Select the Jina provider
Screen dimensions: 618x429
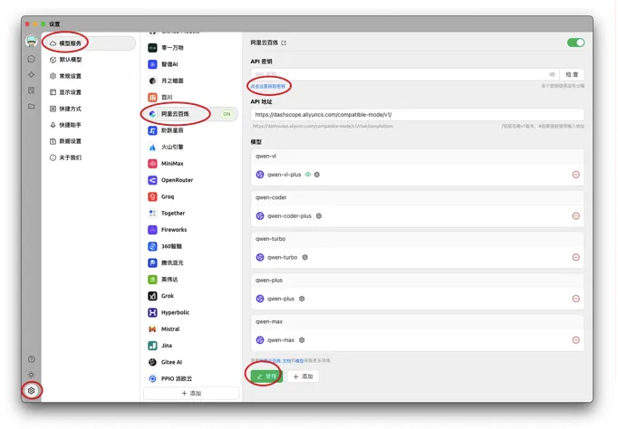tap(191, 345)
